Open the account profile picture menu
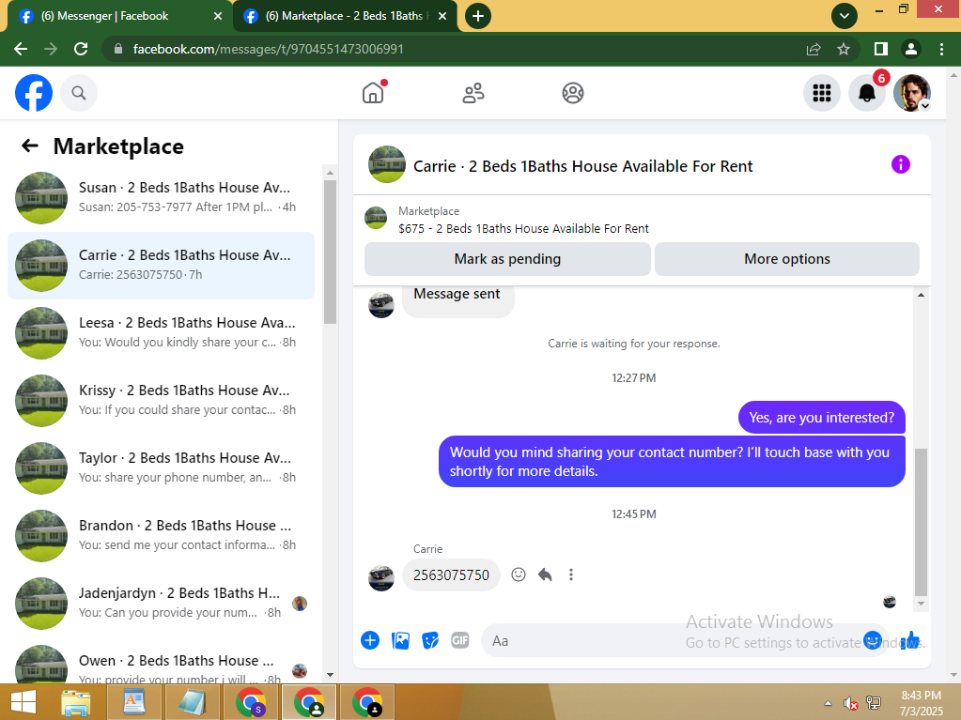Screen dimensions: 961x720 (x=912, y=93)
